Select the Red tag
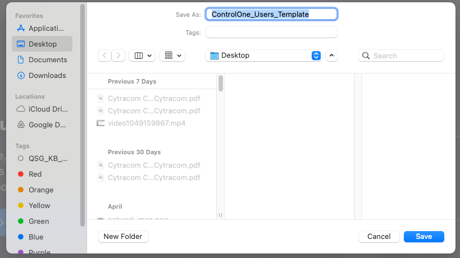 (x=35, y=174)
